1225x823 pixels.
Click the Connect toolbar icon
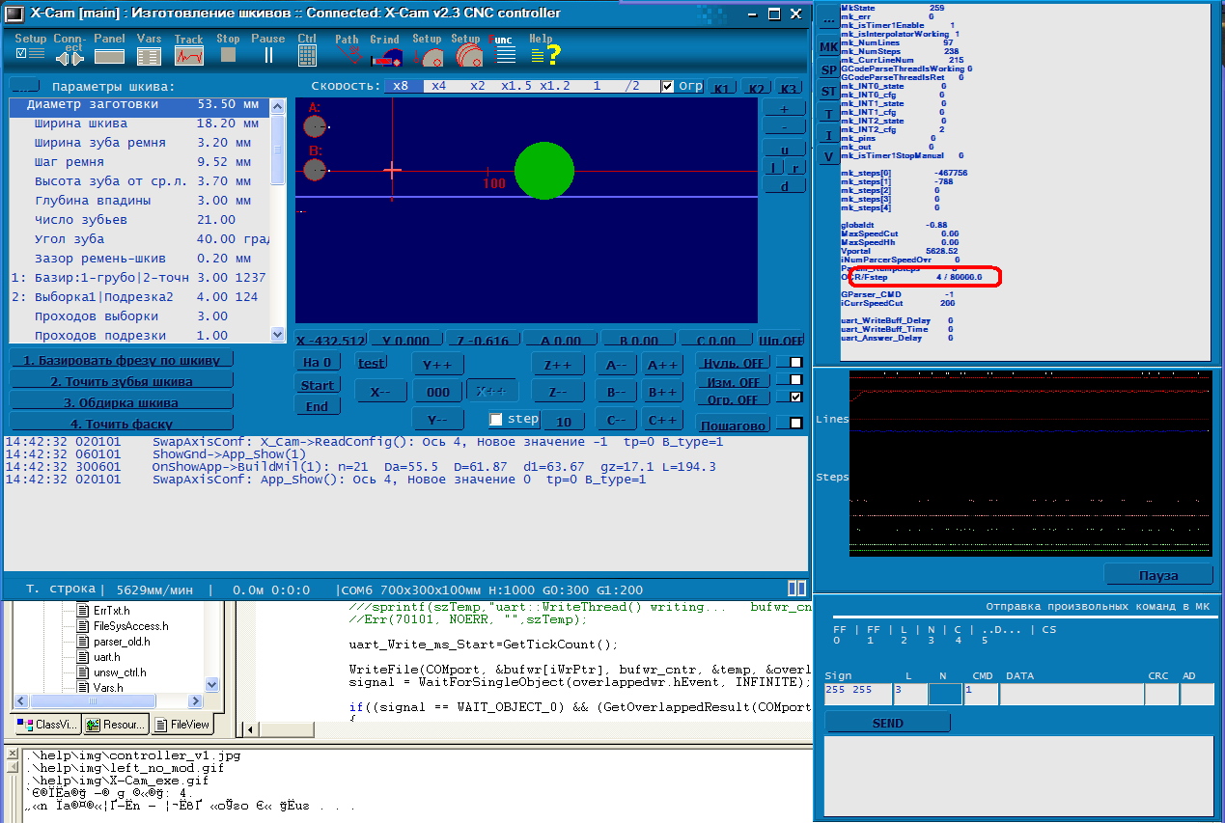tap(69, 56)
